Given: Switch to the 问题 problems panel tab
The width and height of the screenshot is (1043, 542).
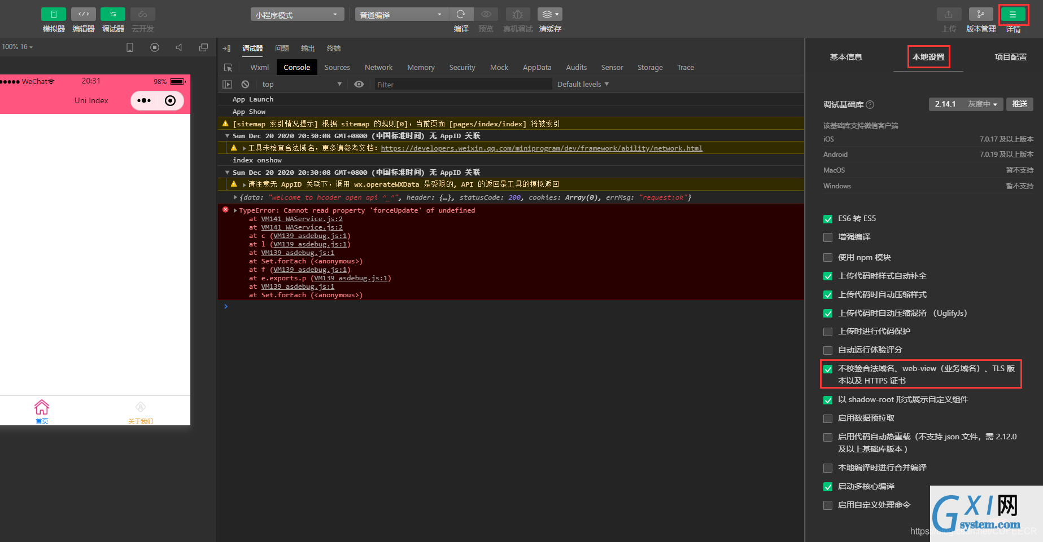Looking at the screenshot, I should point(282,49).
